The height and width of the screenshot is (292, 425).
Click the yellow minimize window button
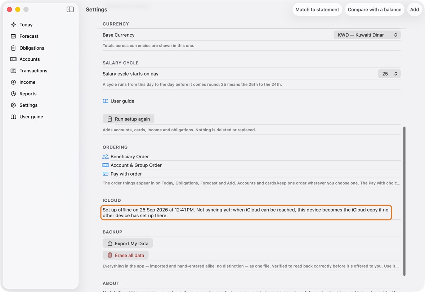18,9
